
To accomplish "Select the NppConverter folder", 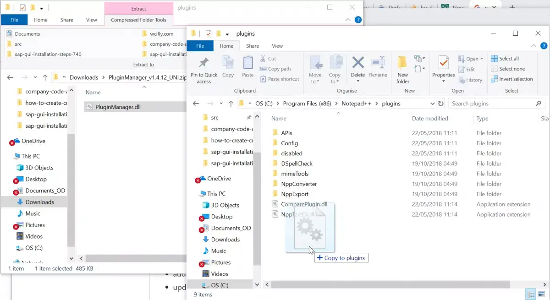I will click(x=299, y=184).
